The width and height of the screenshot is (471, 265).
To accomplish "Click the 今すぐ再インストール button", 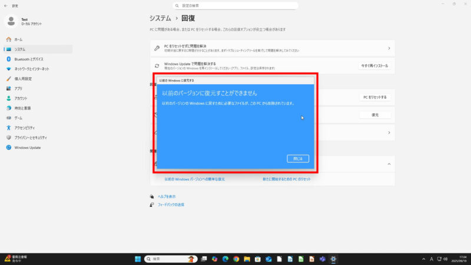I will [x=374, y=66].
